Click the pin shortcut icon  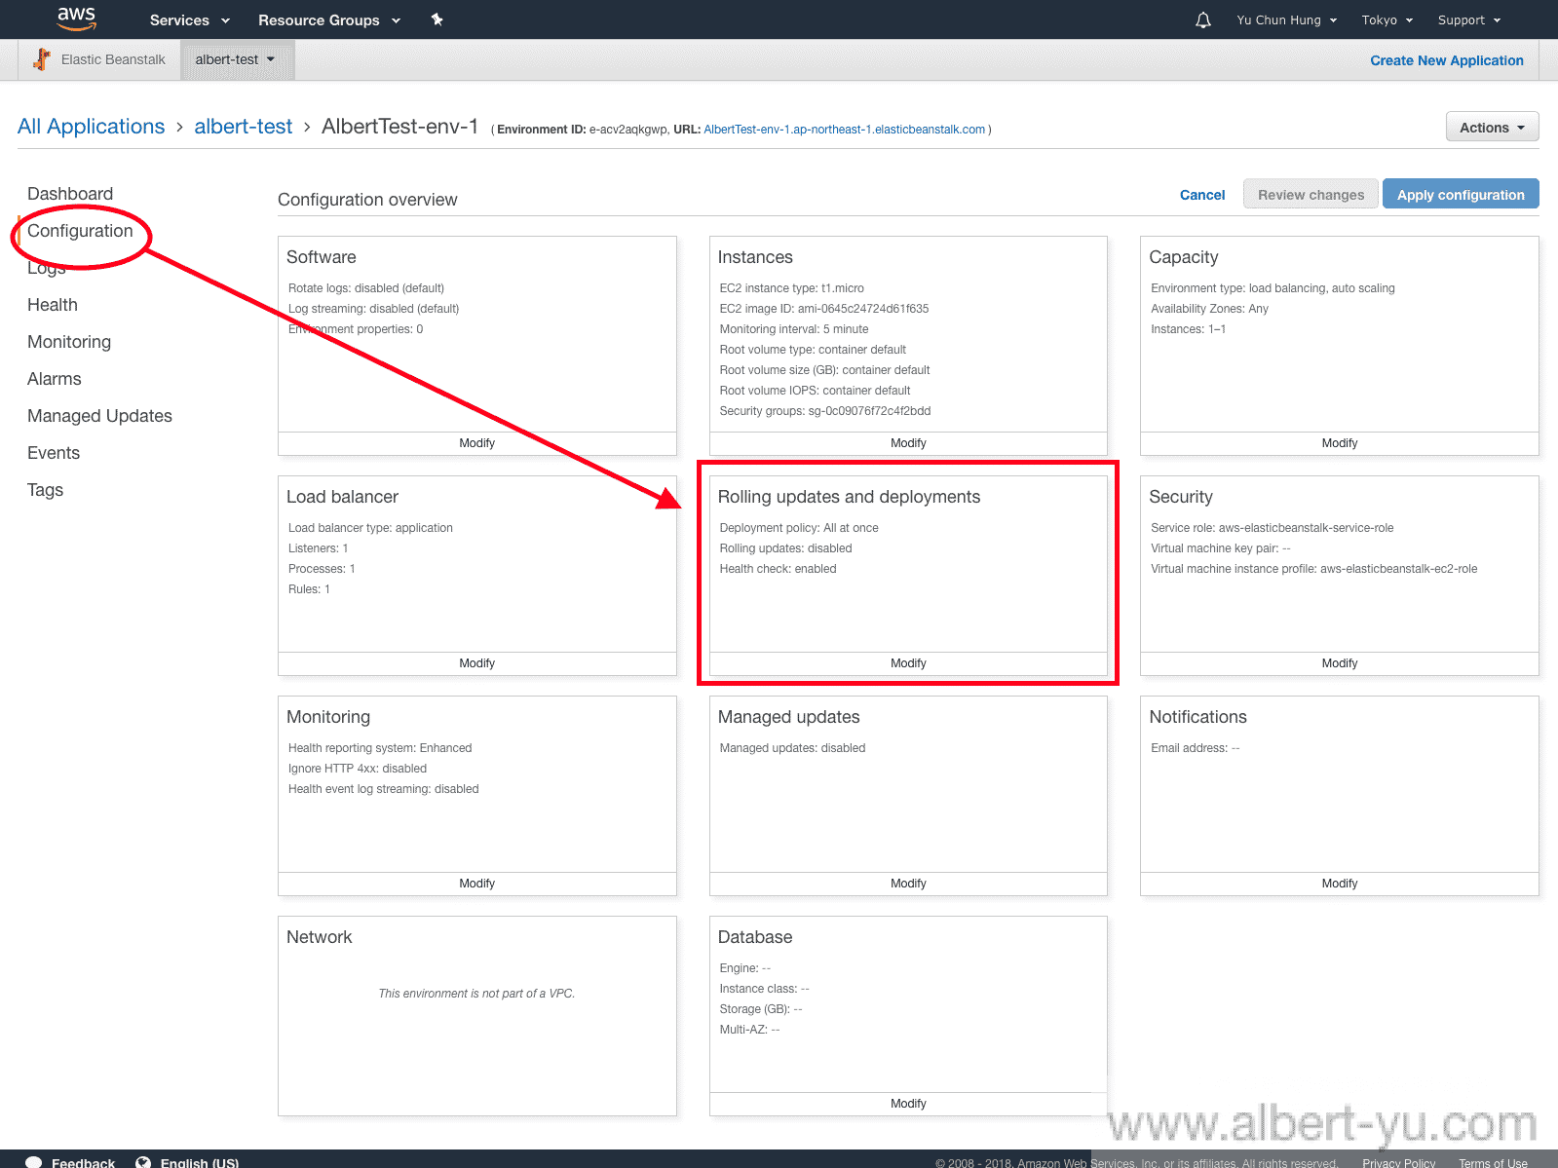click(437, 19)
